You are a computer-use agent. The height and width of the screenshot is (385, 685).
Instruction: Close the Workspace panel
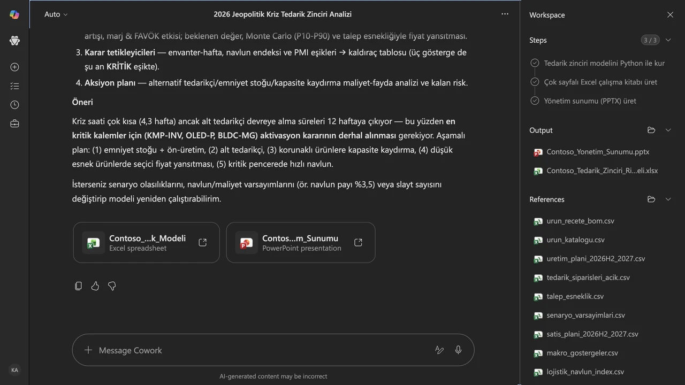tap(670, 15)
